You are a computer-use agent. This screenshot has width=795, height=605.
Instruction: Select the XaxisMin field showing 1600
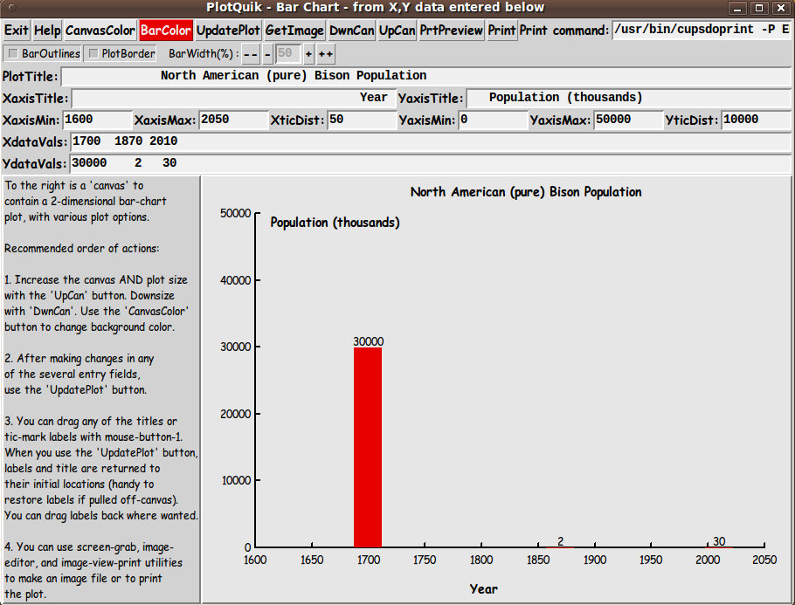[x=97, y=120]
